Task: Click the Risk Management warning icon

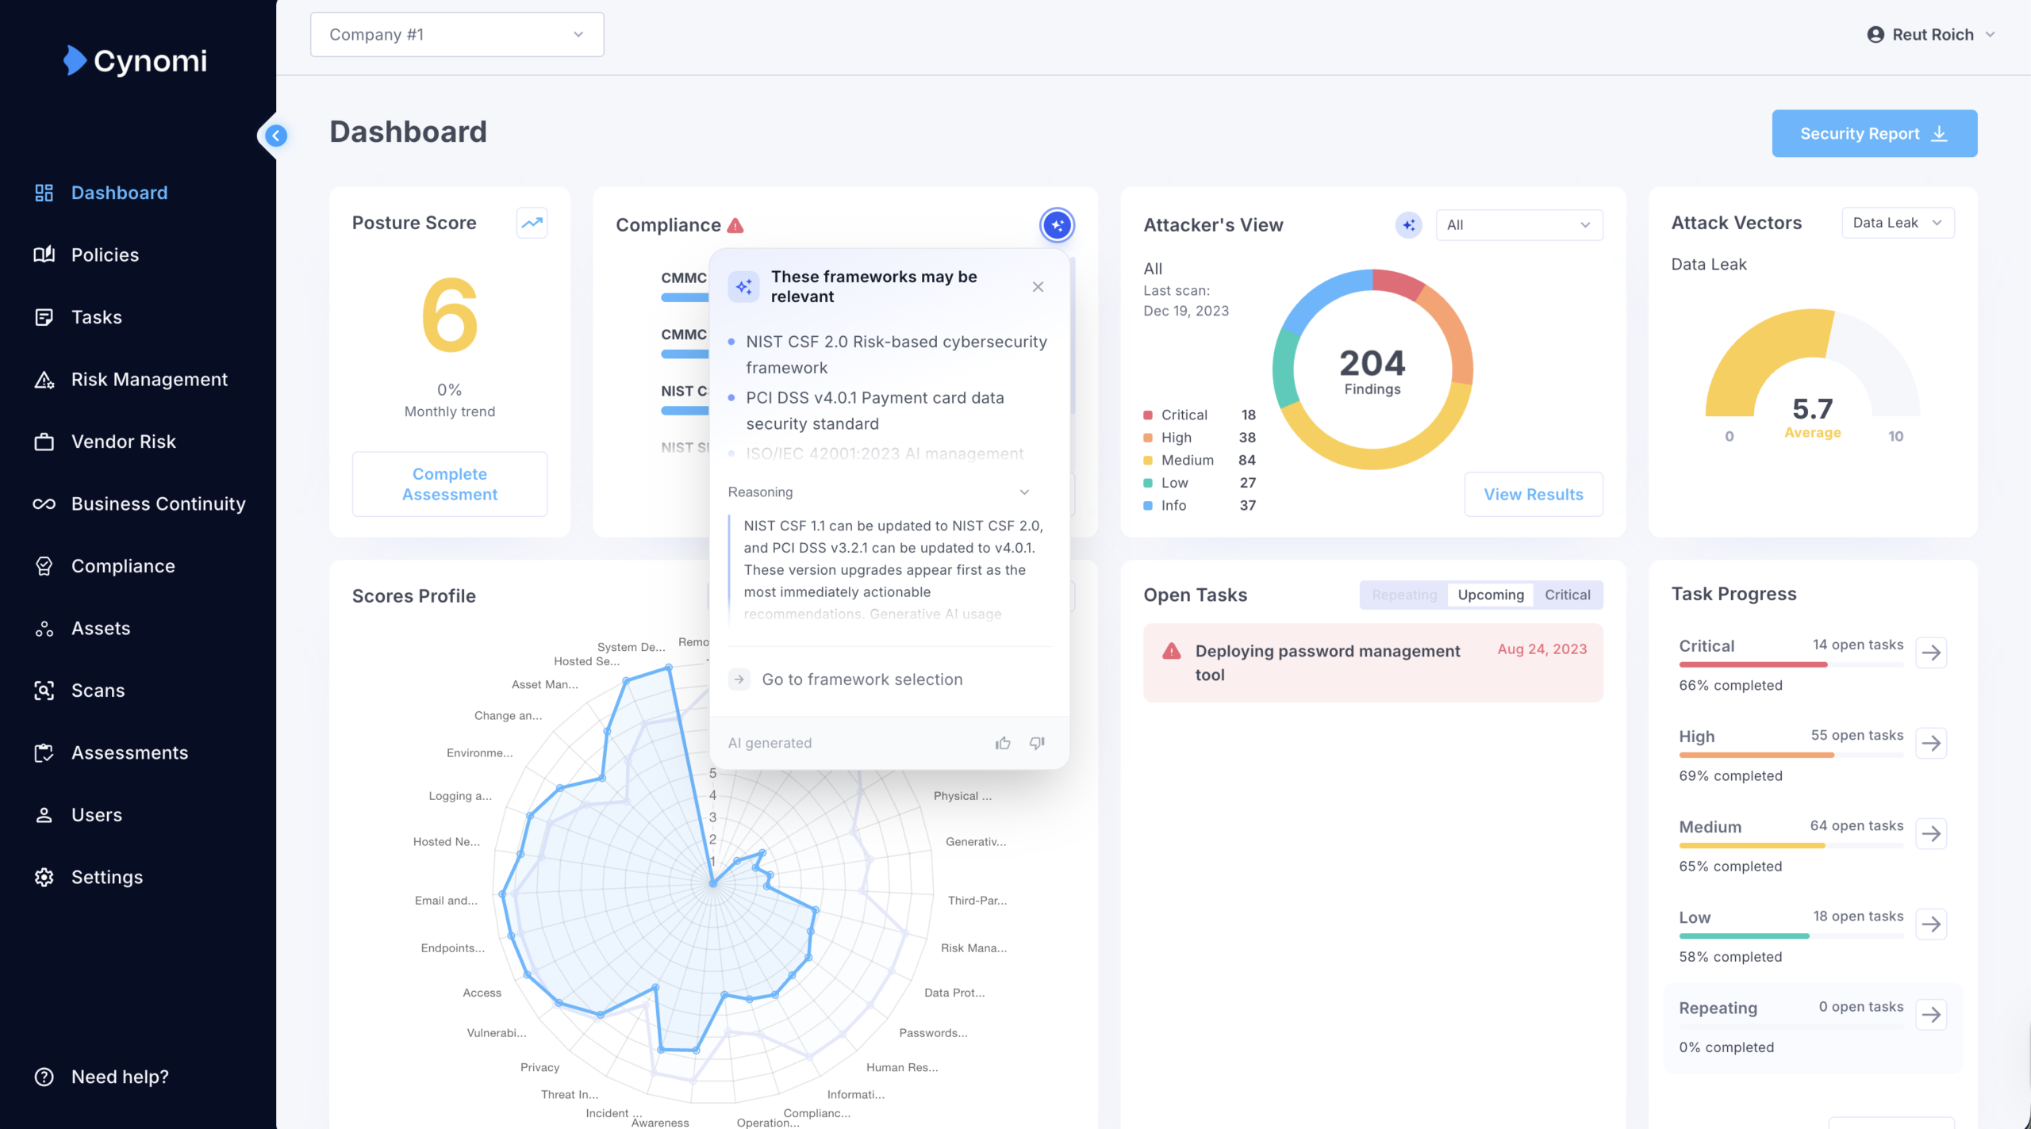Action: pos(44,380)
